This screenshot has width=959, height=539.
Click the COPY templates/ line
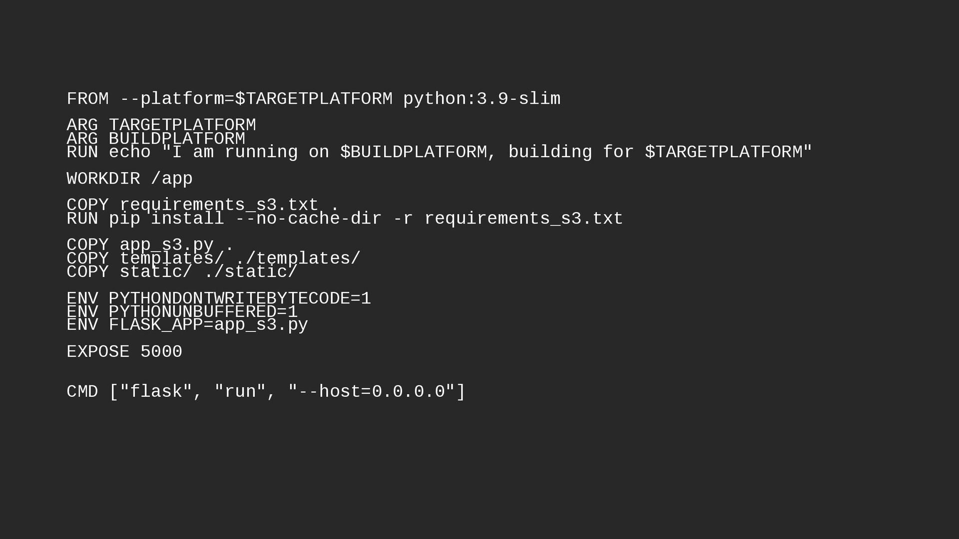pos(213,259)
